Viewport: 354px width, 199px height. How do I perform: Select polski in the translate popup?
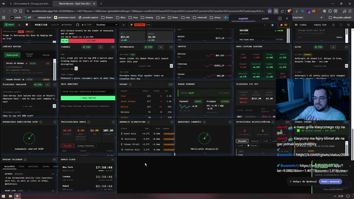265,19
